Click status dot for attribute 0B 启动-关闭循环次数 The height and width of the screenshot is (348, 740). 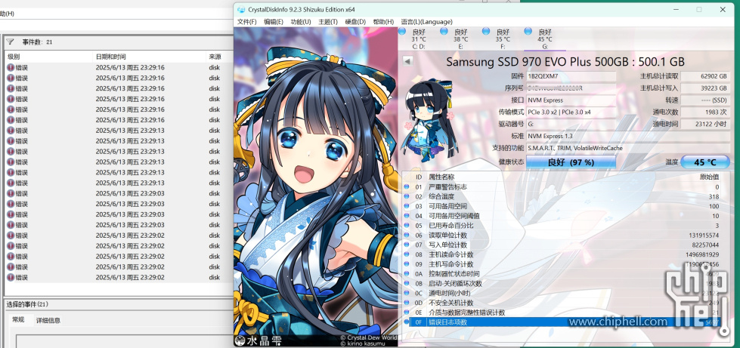407,283
